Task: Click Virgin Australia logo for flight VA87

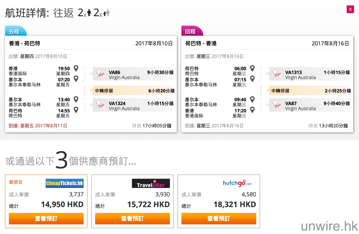Action: 277,105
